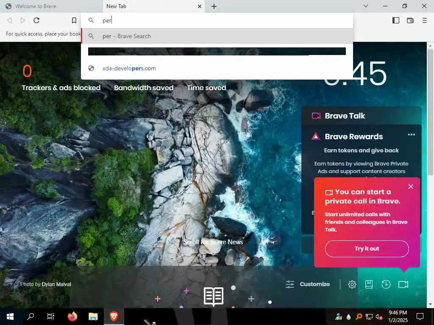Toggle the sidebar panel icon
Viewport: 434px width, 325px height.
[x=396, y=20]
